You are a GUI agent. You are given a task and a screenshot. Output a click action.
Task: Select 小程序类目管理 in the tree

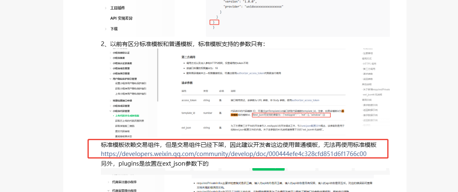coord(121,74)
